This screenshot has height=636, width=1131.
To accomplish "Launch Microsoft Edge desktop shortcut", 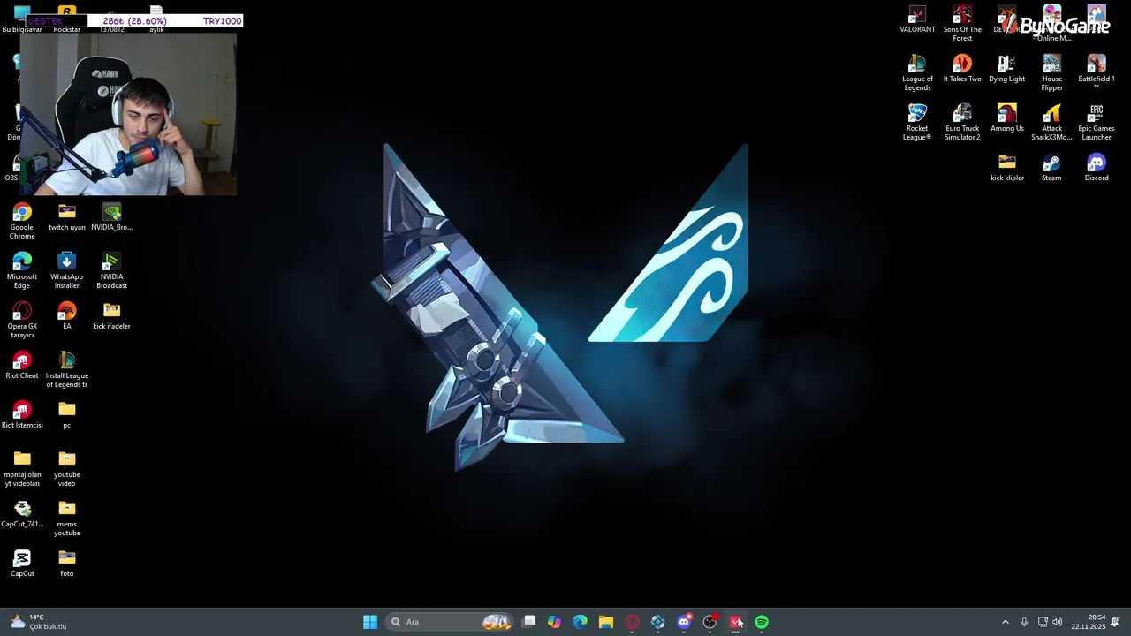I will click(x=22, y=271).
